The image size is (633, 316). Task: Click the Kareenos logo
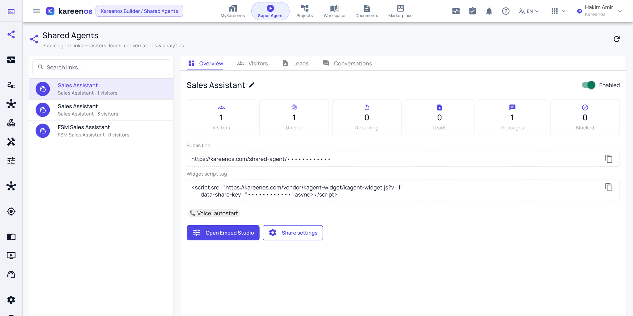pyautogui.click(x=69, y=11)
